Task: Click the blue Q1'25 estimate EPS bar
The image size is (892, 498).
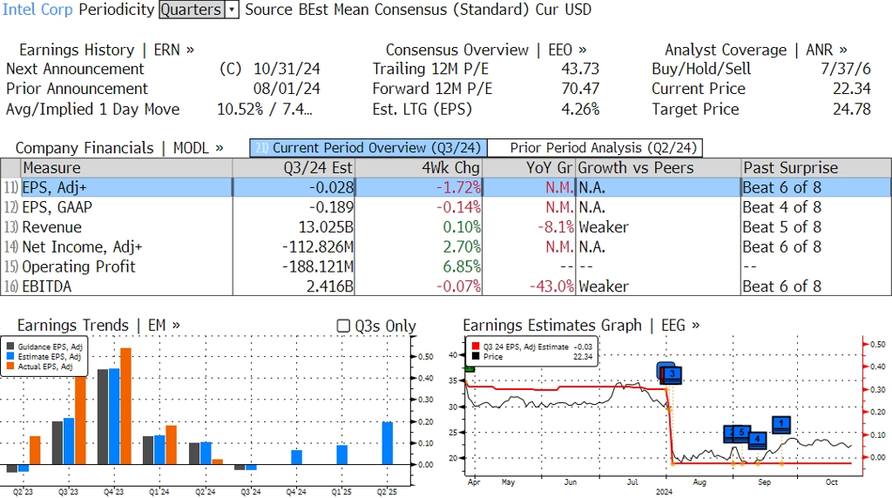Action: pyautogui.click(x=341, y=454)
